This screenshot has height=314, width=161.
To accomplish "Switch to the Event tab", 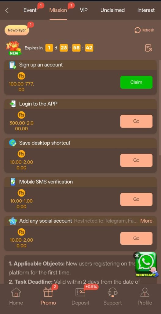I will (x=30, y=10).
